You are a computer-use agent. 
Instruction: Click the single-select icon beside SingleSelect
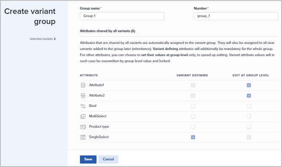click(x=83, y=137)
